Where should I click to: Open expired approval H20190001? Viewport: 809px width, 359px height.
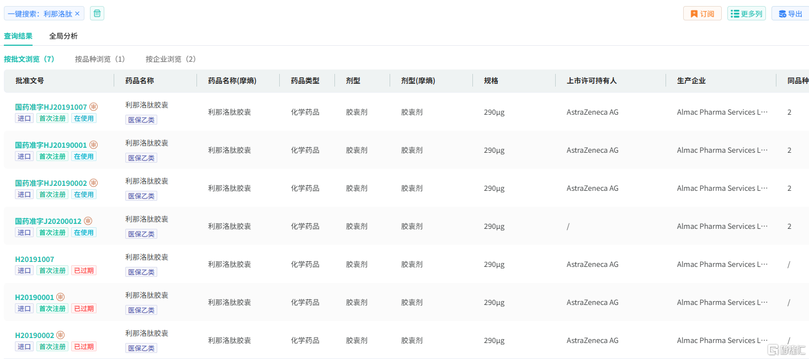pyautogui.click(x=34, y=297)
